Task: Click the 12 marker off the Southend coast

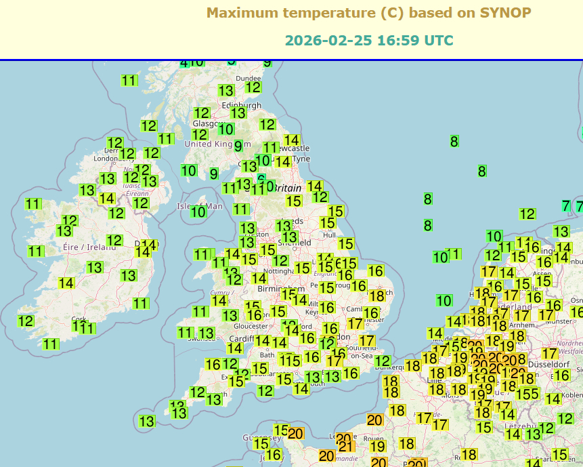Action: pyautogui.click(x=383, y=361)
